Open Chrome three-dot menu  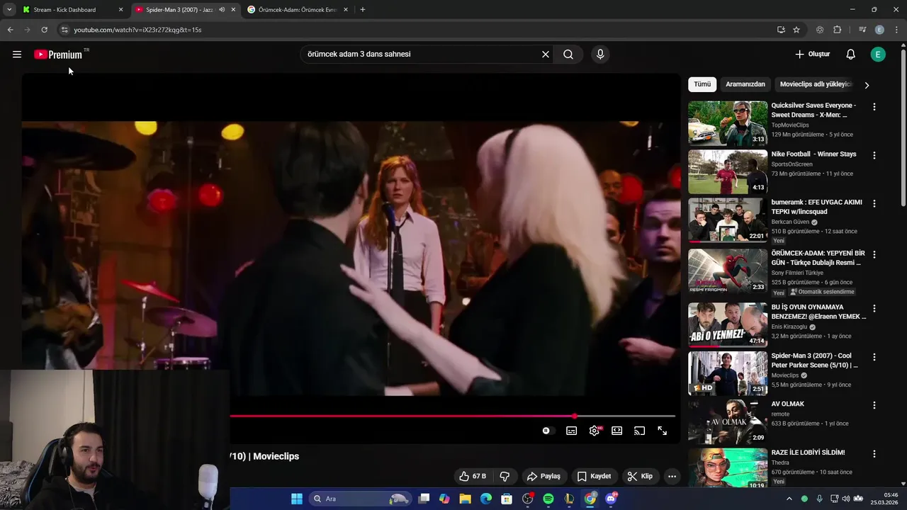(x=897, y=30)
